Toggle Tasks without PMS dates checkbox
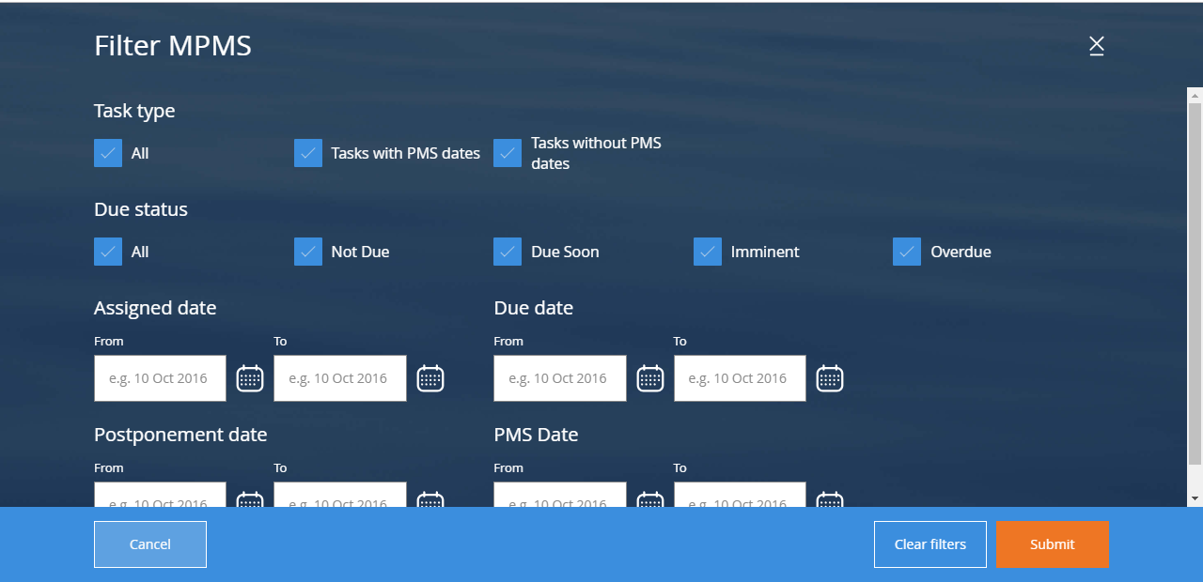This screenshot has width=1203, height=582. (508, 153)
